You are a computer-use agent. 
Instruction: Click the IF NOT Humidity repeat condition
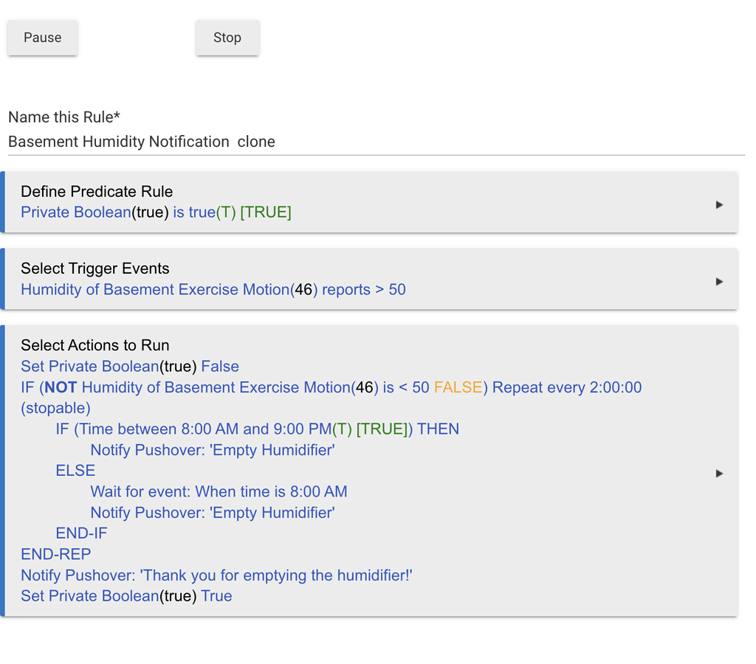[331, 387]
